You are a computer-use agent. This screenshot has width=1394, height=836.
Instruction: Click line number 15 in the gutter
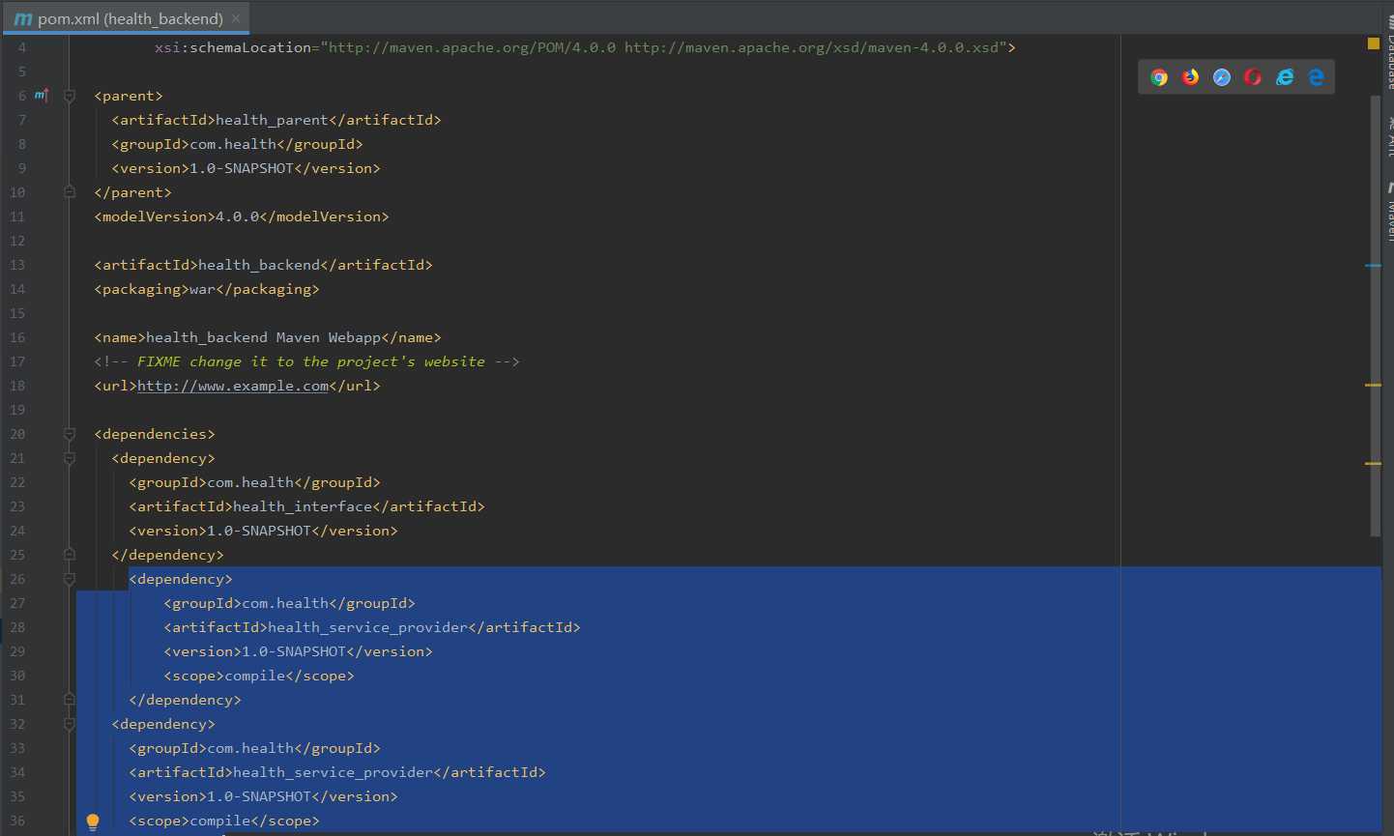[x=17, y=313]
